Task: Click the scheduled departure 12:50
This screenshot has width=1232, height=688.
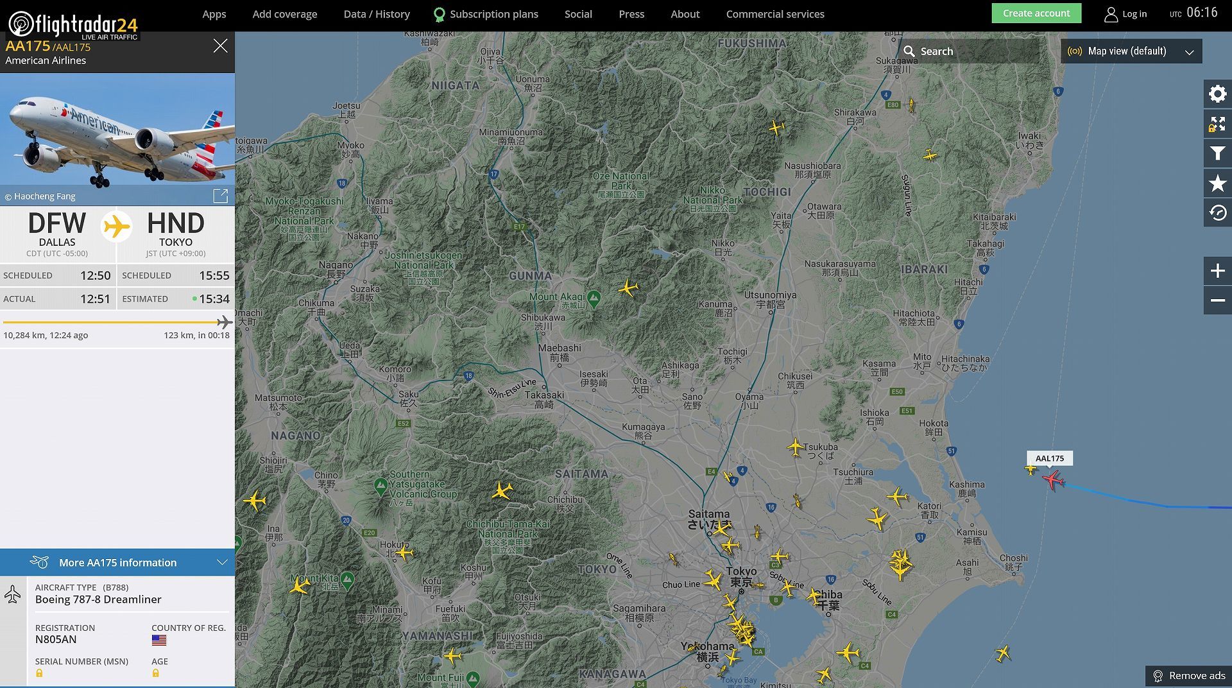Action: [x=95, y=275]
